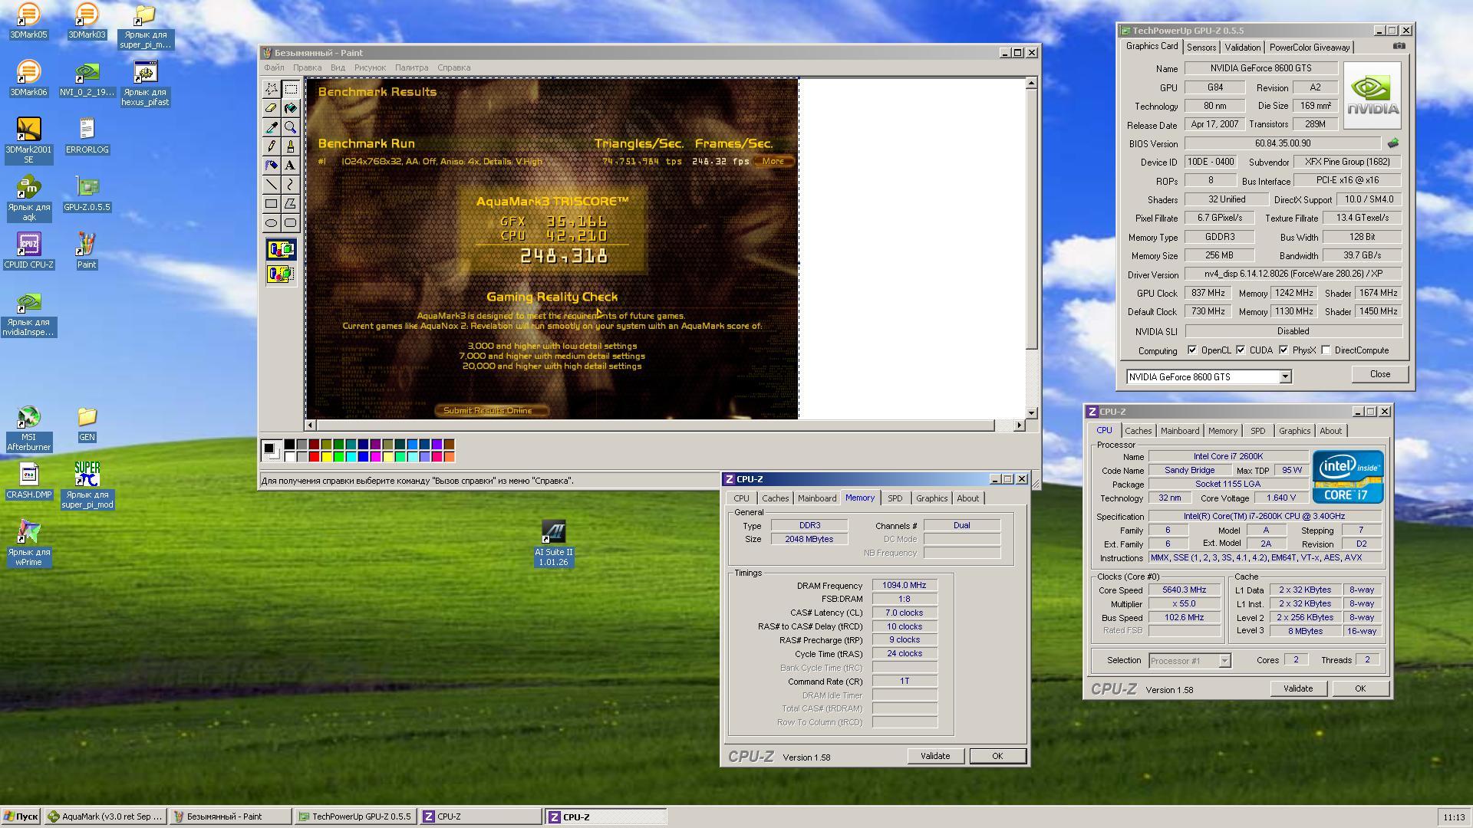Pick the Polygon shape tool
Viewport: 1473px width, 828px height.
[291, 204]
